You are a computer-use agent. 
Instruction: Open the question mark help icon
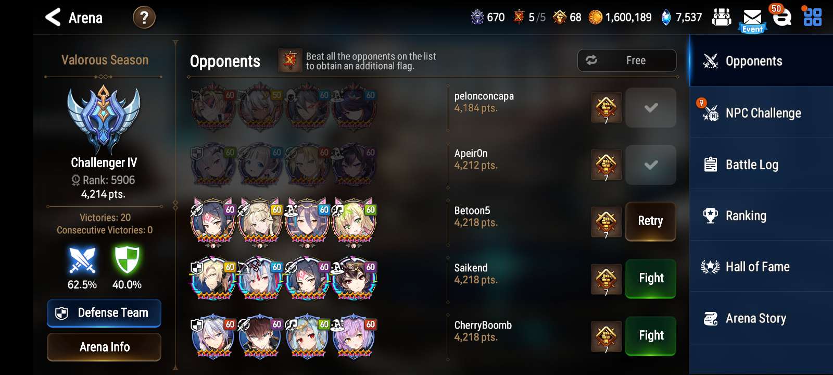pos(144,18)
